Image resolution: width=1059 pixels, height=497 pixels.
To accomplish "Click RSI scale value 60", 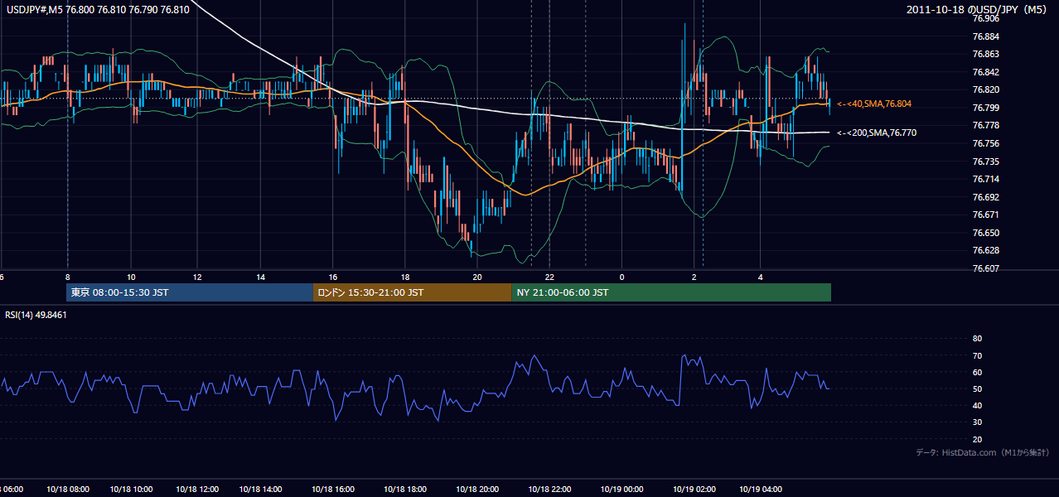I will pos(977,372).
